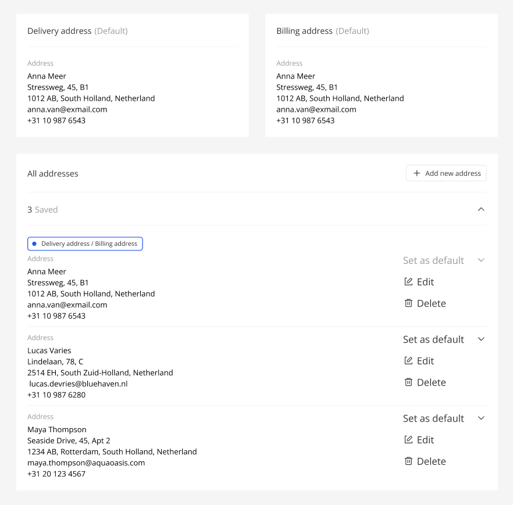Viewport: 513px width, 505px height.
Task: Open Set as default chevron for Anna Meer
Action: (x=480, y=260)
